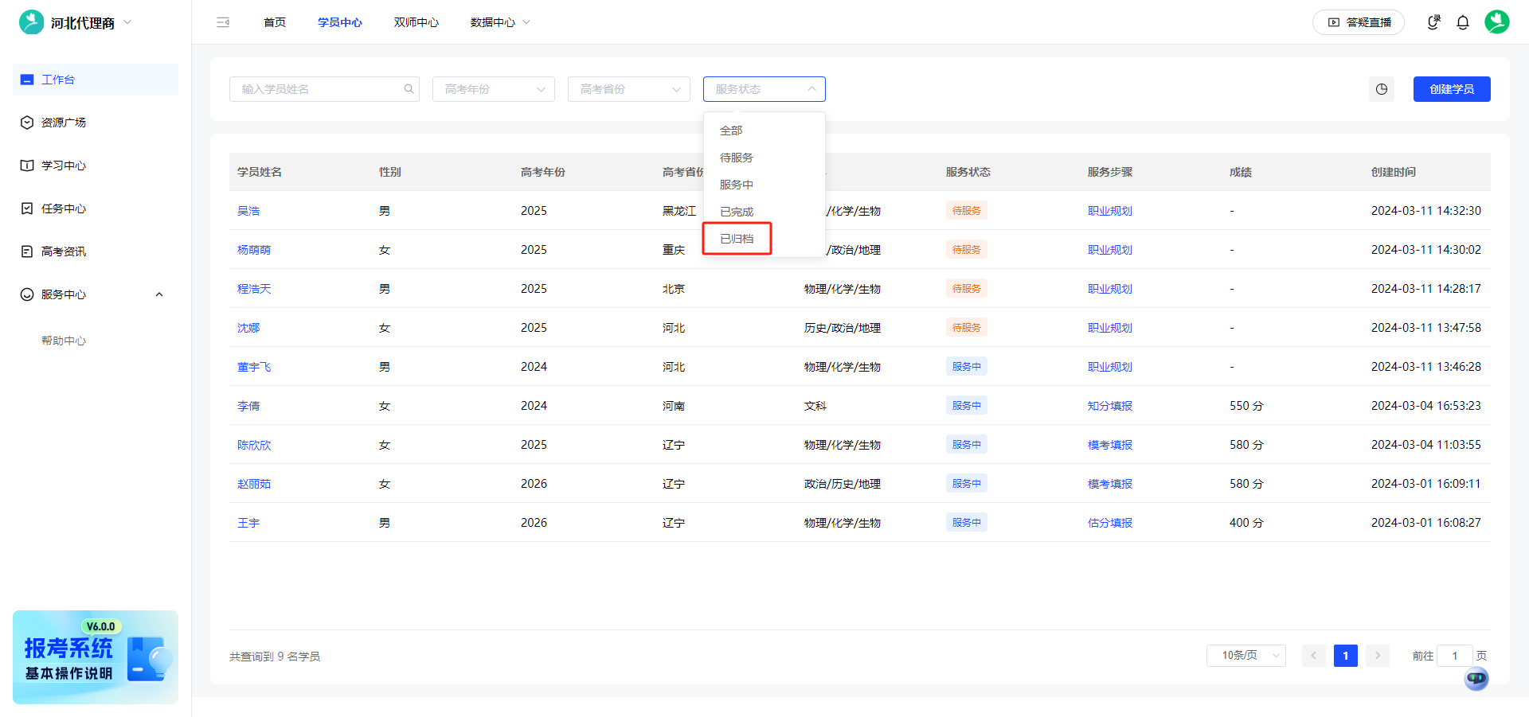Expand the 高考年份 dropdown

[x=493, y=89]
